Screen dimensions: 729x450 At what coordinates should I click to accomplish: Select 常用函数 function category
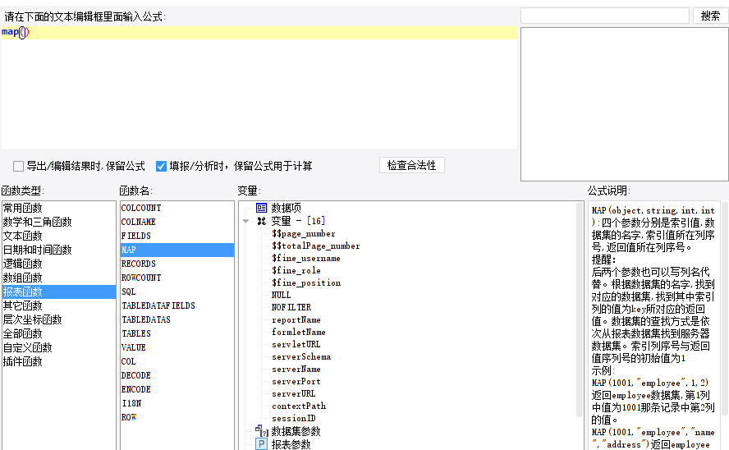(58, 208)
